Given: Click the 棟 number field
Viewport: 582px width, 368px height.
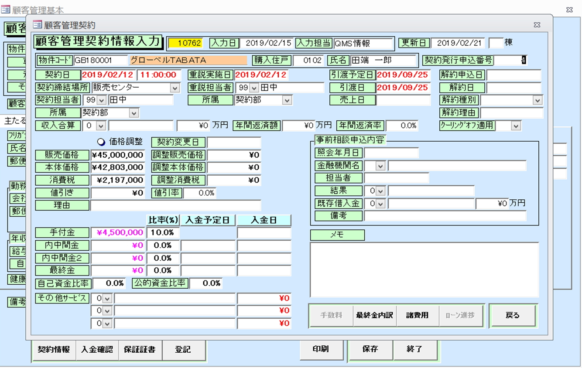Looking at the screenshot, I should point(496,43).
